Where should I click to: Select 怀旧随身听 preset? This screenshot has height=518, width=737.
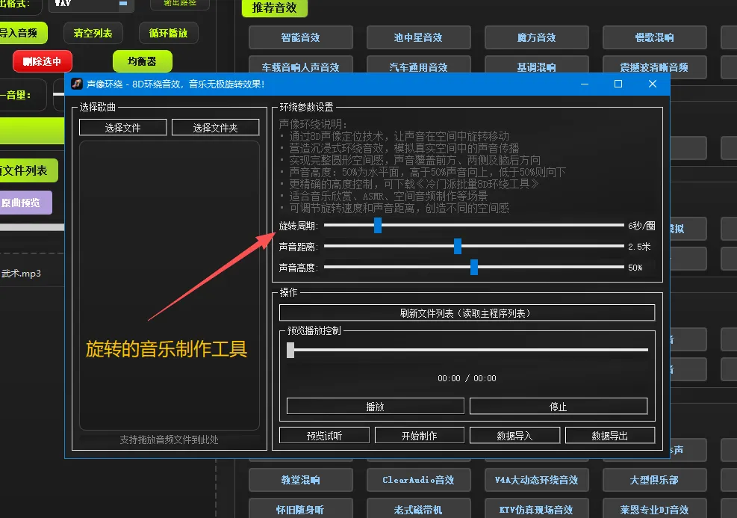pos(300,508)
